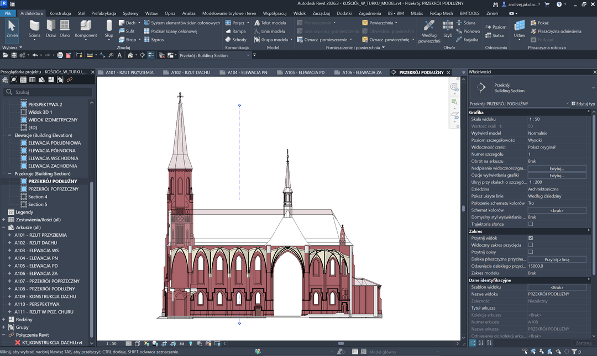The height and width of the screenshot is (356, 597).
Task: Click the Przytnij z linią button
Action: (557, 259)
